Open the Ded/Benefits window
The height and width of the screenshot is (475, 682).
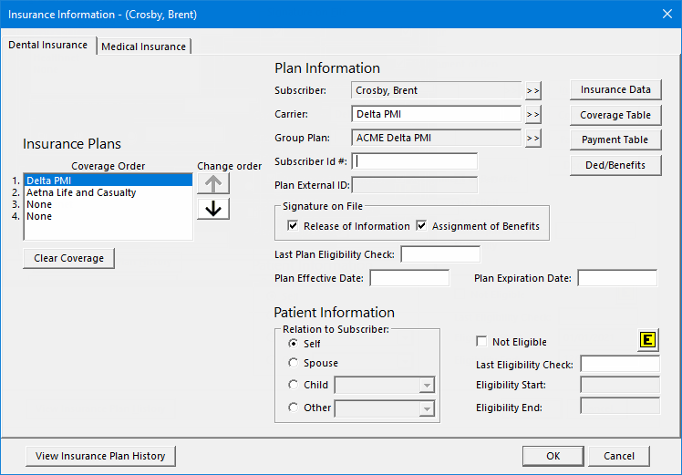[x=615, y=165]
